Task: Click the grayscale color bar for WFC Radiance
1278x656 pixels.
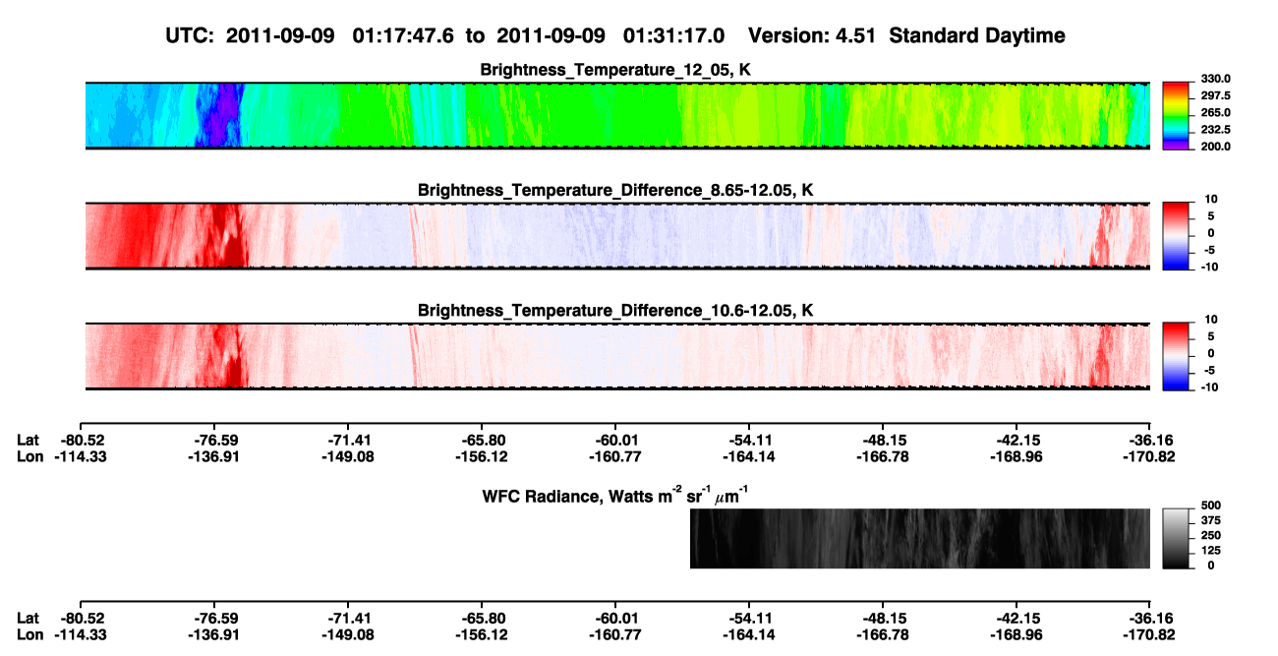Action: click(1176, 538)
